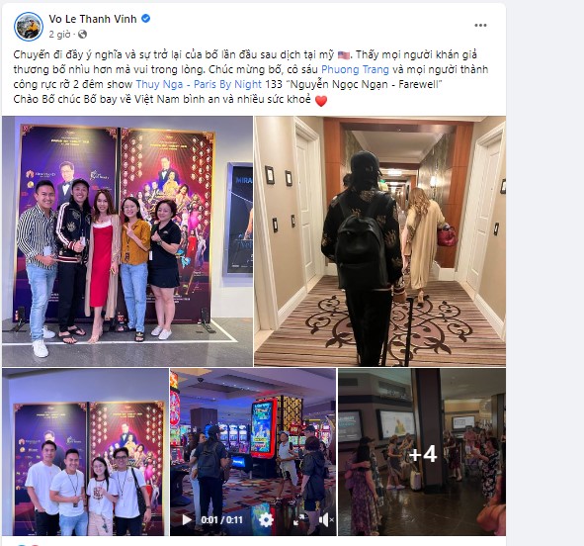This screenshot has width=584, height=546.
Task: Click the video time 0:01 / 0:11 display
Action: tap(222, 520)
